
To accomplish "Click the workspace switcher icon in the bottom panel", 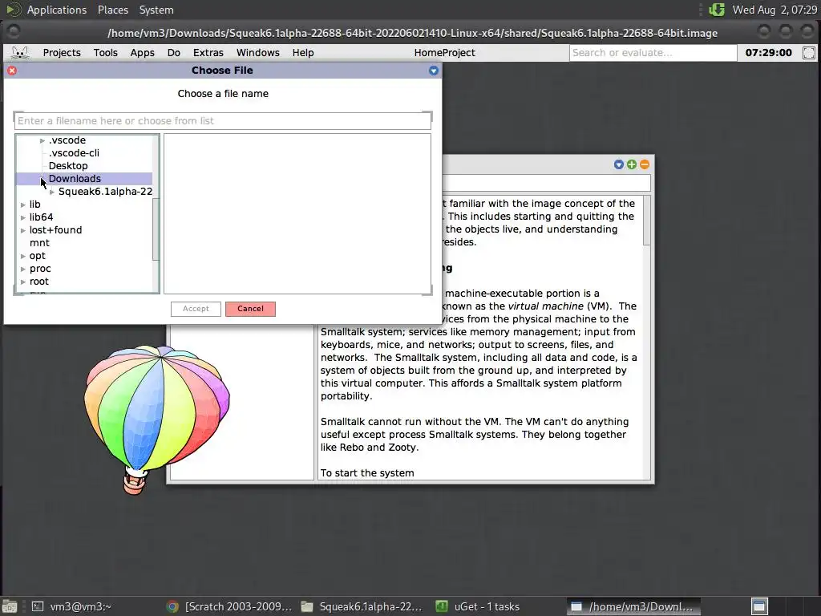I will [759, 606].
